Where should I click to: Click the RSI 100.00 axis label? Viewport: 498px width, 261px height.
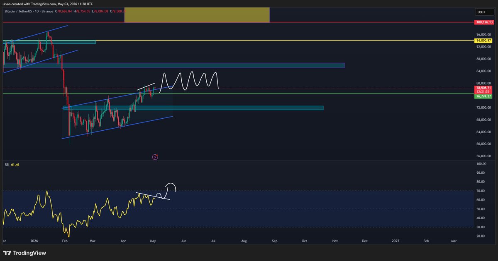(x=481, y=164)
